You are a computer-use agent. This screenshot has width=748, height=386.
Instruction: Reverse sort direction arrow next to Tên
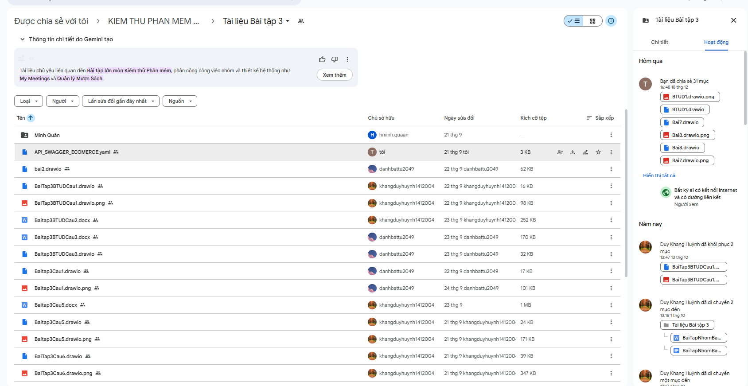pos(31,118)
